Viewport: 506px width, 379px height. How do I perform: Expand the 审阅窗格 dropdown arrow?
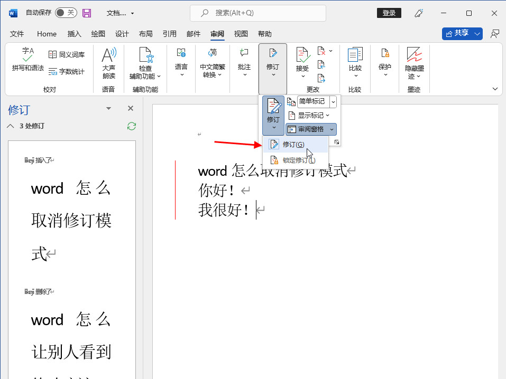pyautogui.click(x=332, y=129)
